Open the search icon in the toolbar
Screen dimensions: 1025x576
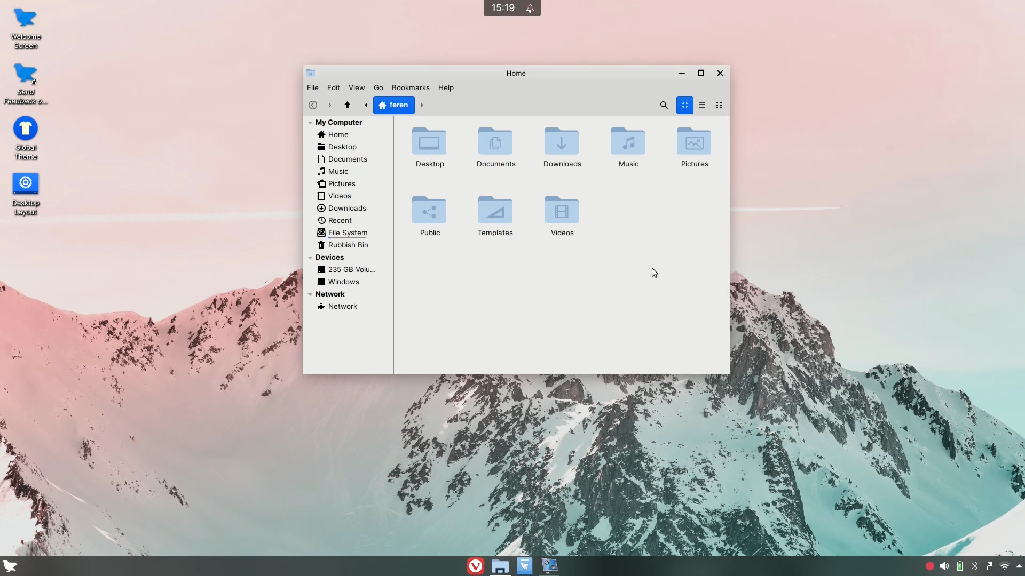[664, 105]
